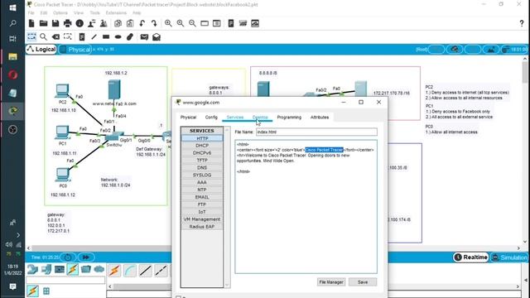Image resolution: width=530 pixels, height=298 pixels.
Task: Click PC2 device in the topology
Action: (x=62, y=91)
